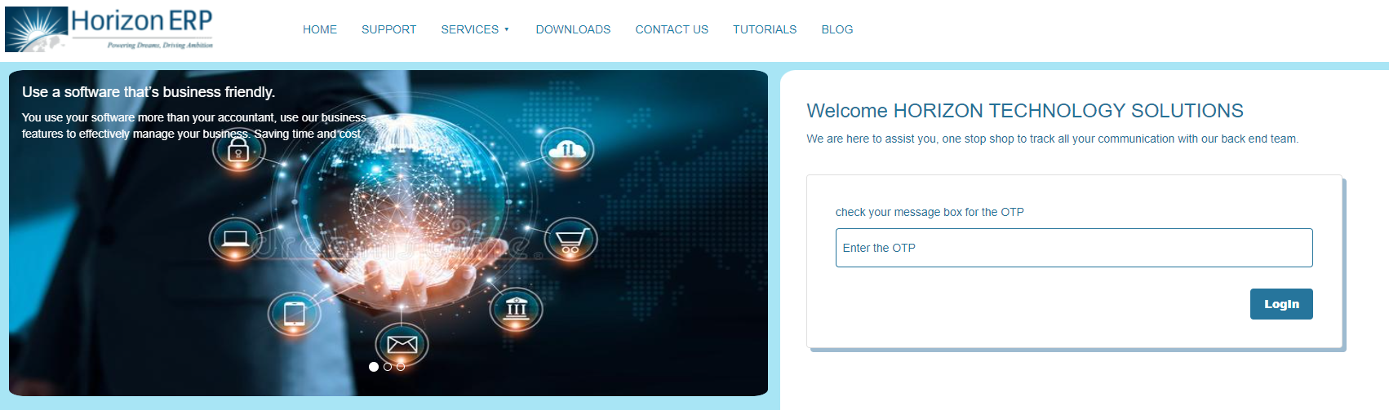This screenshot has height=410, width=1389.
Task: Click the Login button
Action: point(1281,304)
